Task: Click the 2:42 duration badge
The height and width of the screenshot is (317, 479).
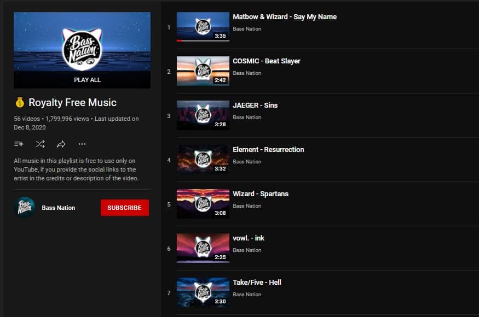Action: pyautogui.click(x=220, y=80)
